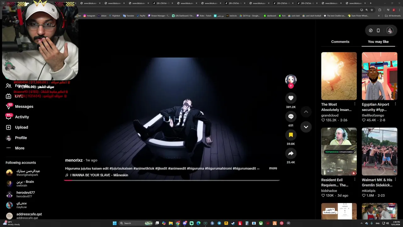Open the PayPal bookmark
The width and height of the screenshot is (403, 227).
click(141, 16)
